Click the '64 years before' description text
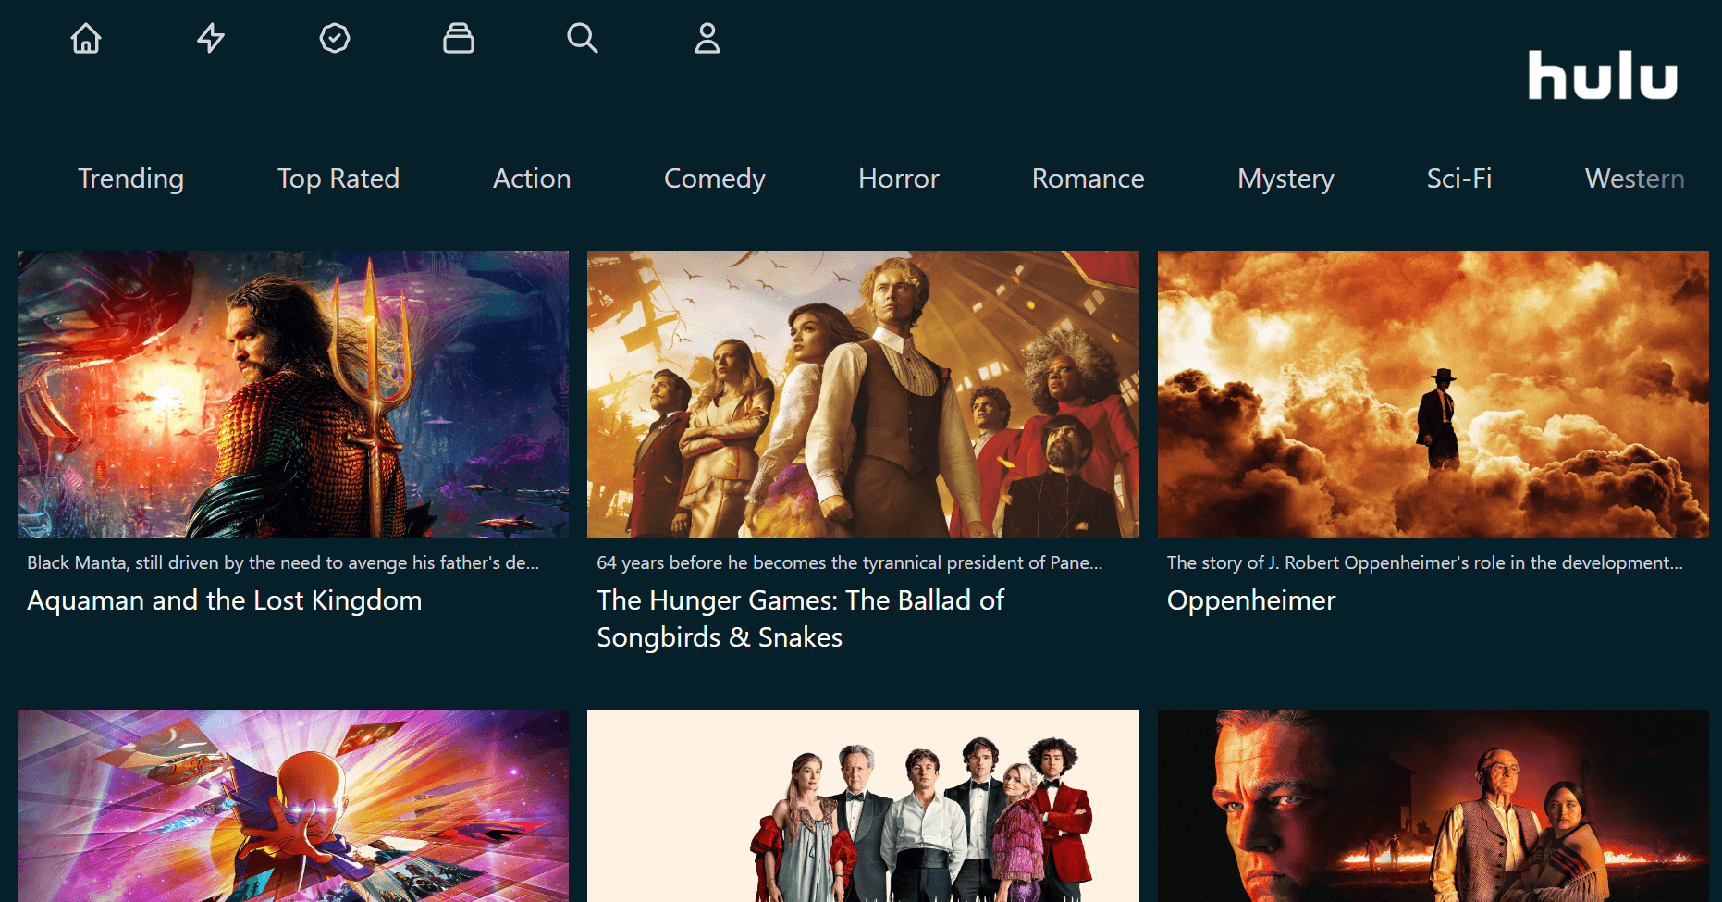The width and height of the screenshot is (1722, 902). (x=850, y=562)
